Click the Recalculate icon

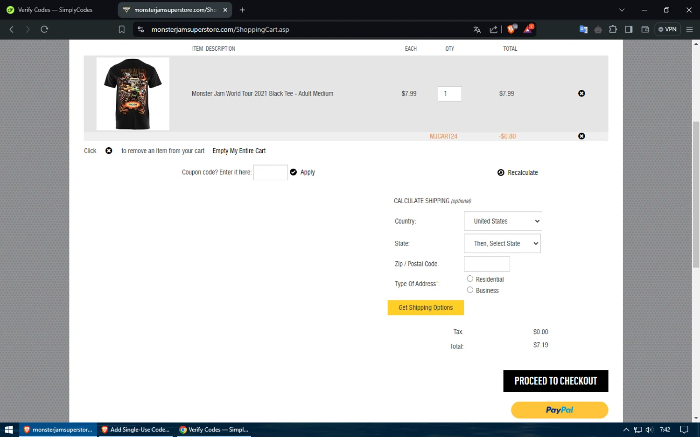[501, 172]
